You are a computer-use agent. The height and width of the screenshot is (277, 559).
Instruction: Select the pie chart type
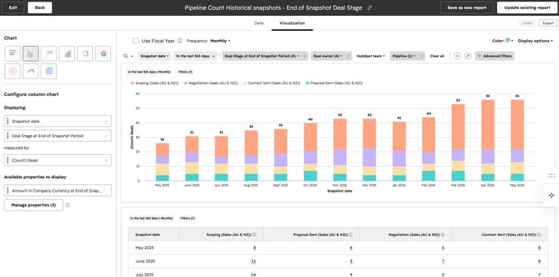pos(103,54)
